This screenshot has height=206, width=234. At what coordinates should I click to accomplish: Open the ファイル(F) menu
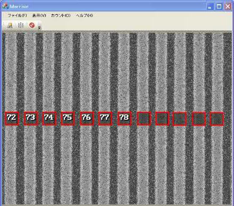pyautogui.click(x=17, y=15)
